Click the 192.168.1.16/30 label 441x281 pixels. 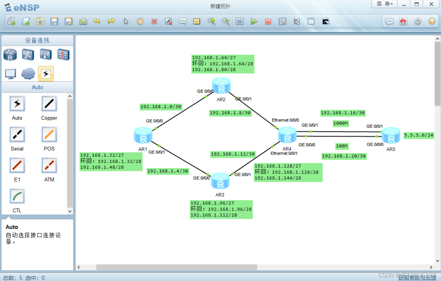[x=343, y=113]
